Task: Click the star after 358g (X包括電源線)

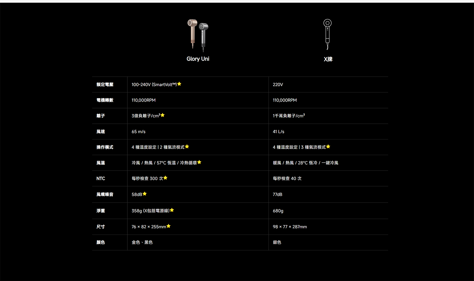Action: (172, 210)
